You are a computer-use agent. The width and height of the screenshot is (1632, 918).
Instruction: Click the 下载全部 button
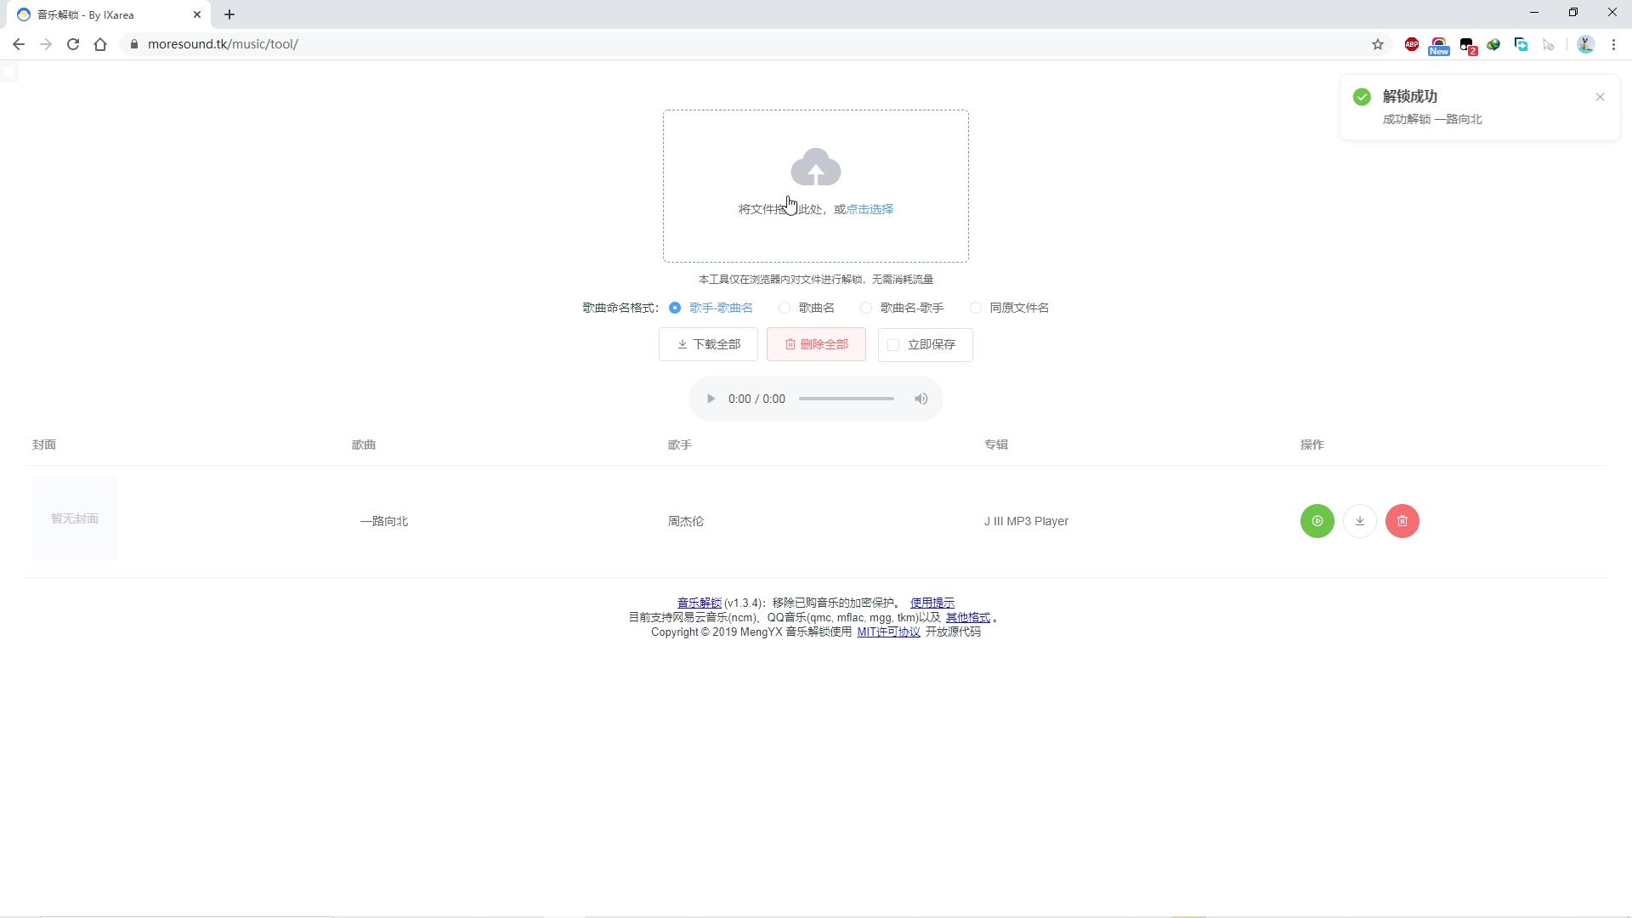[708, 344]
